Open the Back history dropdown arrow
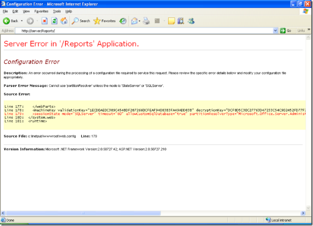The image size is (313, 226). pyautogui.click(x=22, y=21)
